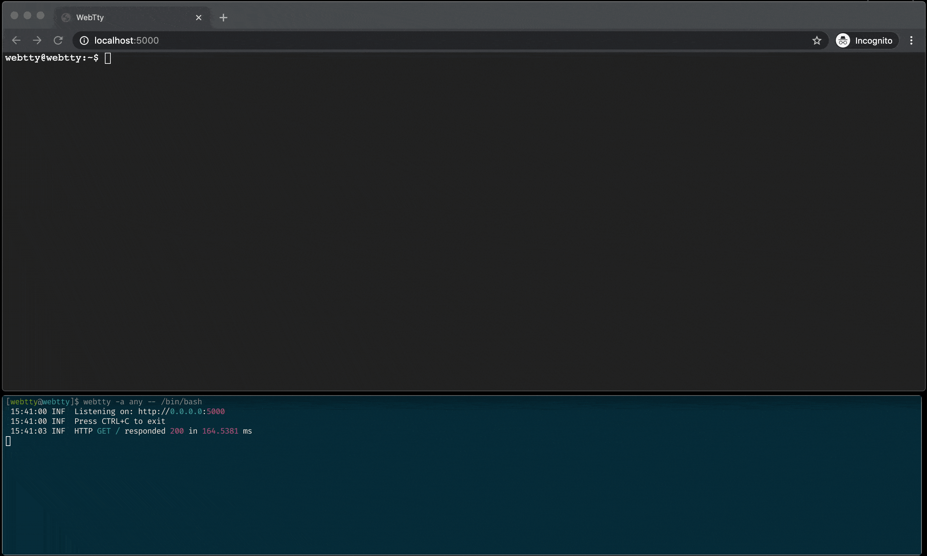
Task: Minimize the Chrome window with middle traffic light
Action: point(27,15)
